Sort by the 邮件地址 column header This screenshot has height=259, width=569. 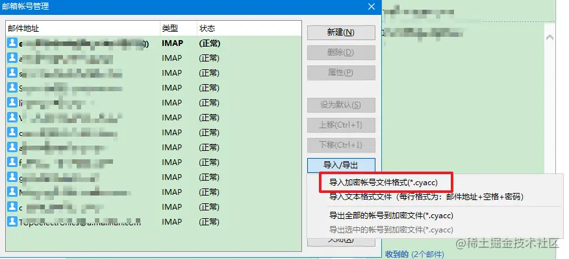pyautogui.click(x=82, y=28)
